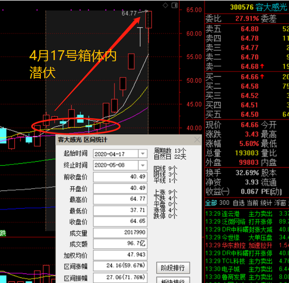289x283 pixels.
Task: Click the stock name 容大感光 header
Action: click(271, 7)
